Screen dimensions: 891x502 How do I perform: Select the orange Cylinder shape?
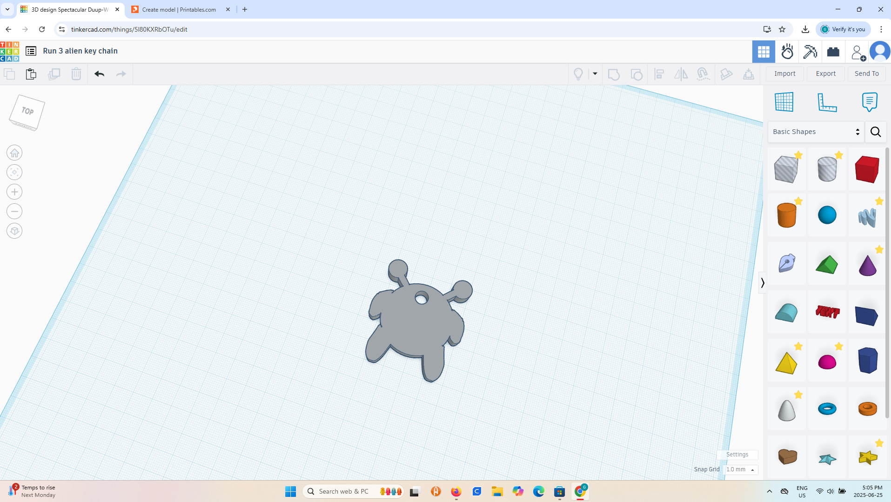[786, 215]
